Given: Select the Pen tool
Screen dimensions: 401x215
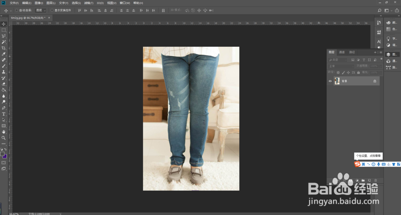Looking at the screenshot, I should (x=4, y=108).
